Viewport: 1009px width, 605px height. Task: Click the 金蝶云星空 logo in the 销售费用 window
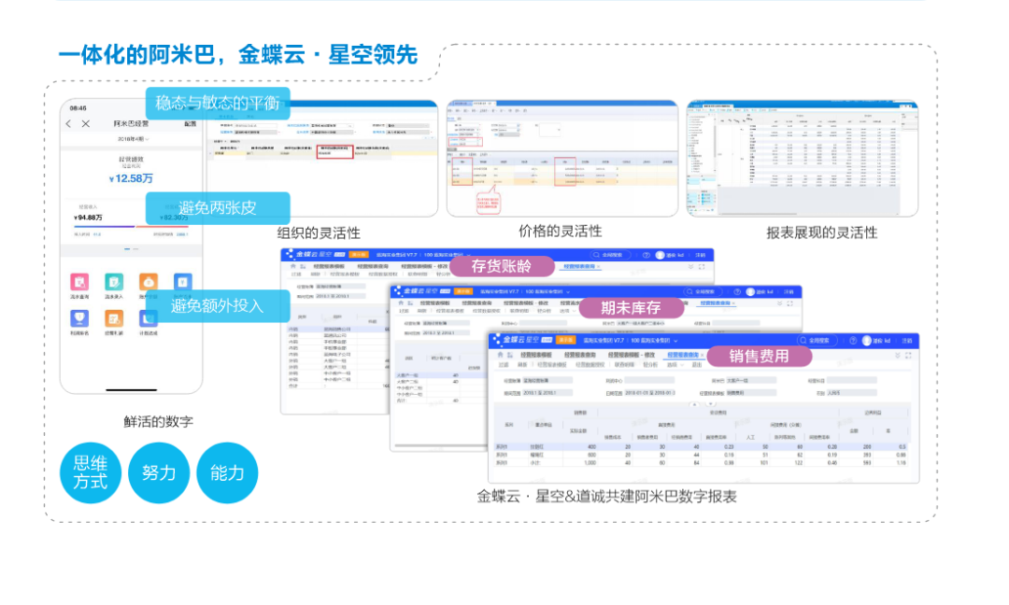522,340
